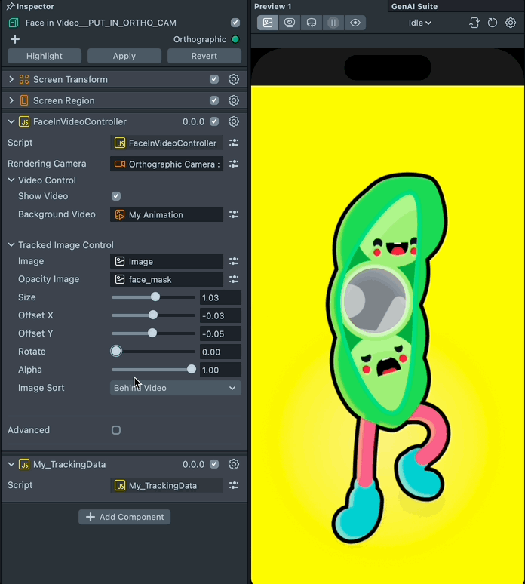Click the Apply button
Image resolution: width=525 pixels, height=584 pixels.
124,56
